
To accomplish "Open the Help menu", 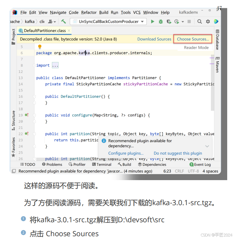I will (x=165, y=12).
